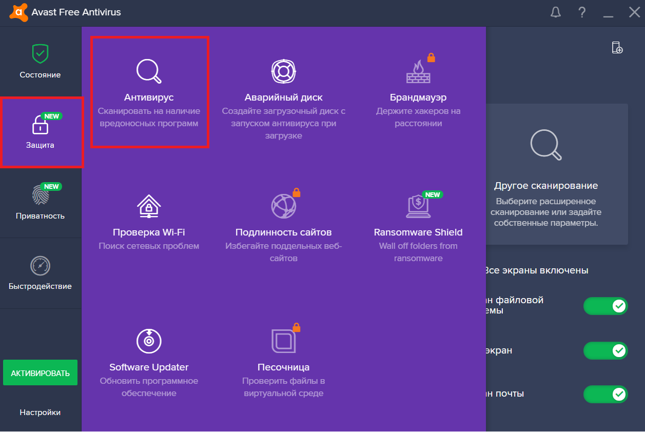
Task: Open the Другое сканирование card title
Action: click(x=546, y=186)
